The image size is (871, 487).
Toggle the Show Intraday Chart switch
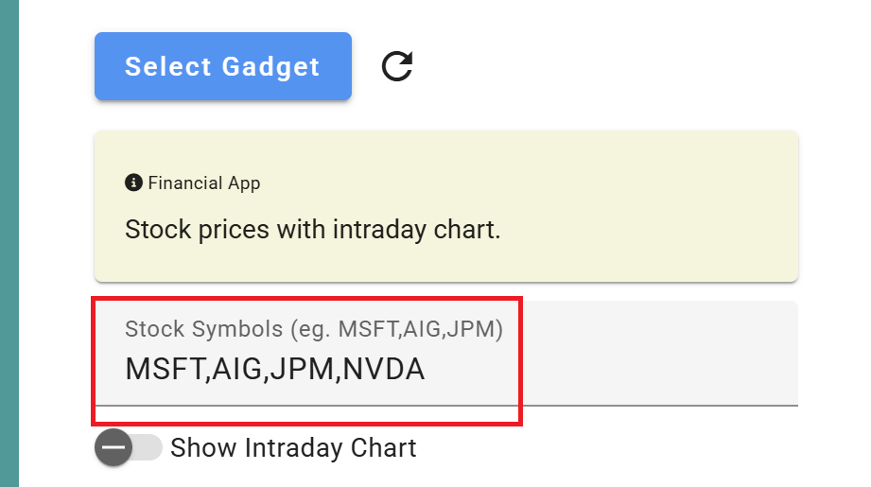pyautogui.click(x=129, y=447)
